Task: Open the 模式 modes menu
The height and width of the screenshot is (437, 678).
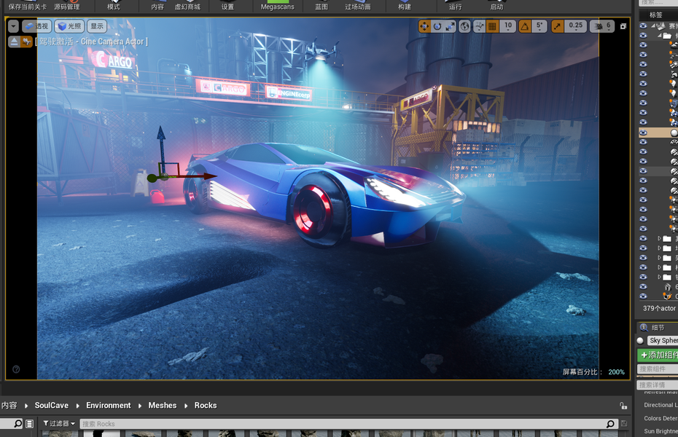Action: pos(114,6)
